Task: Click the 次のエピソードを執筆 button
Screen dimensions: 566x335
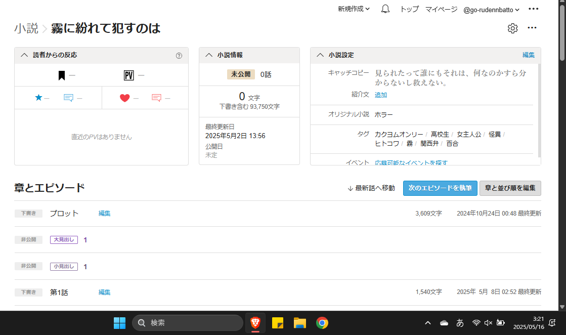Action: (x=440, y=188)
